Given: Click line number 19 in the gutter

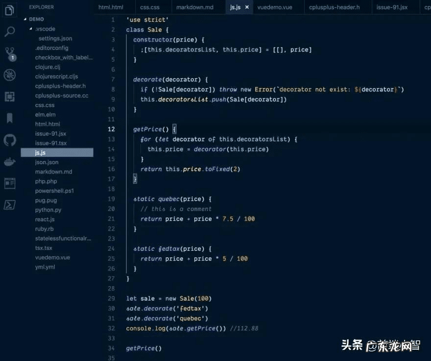Looking at the screenshot, I should pyautogui.click(x=111, y=199).
